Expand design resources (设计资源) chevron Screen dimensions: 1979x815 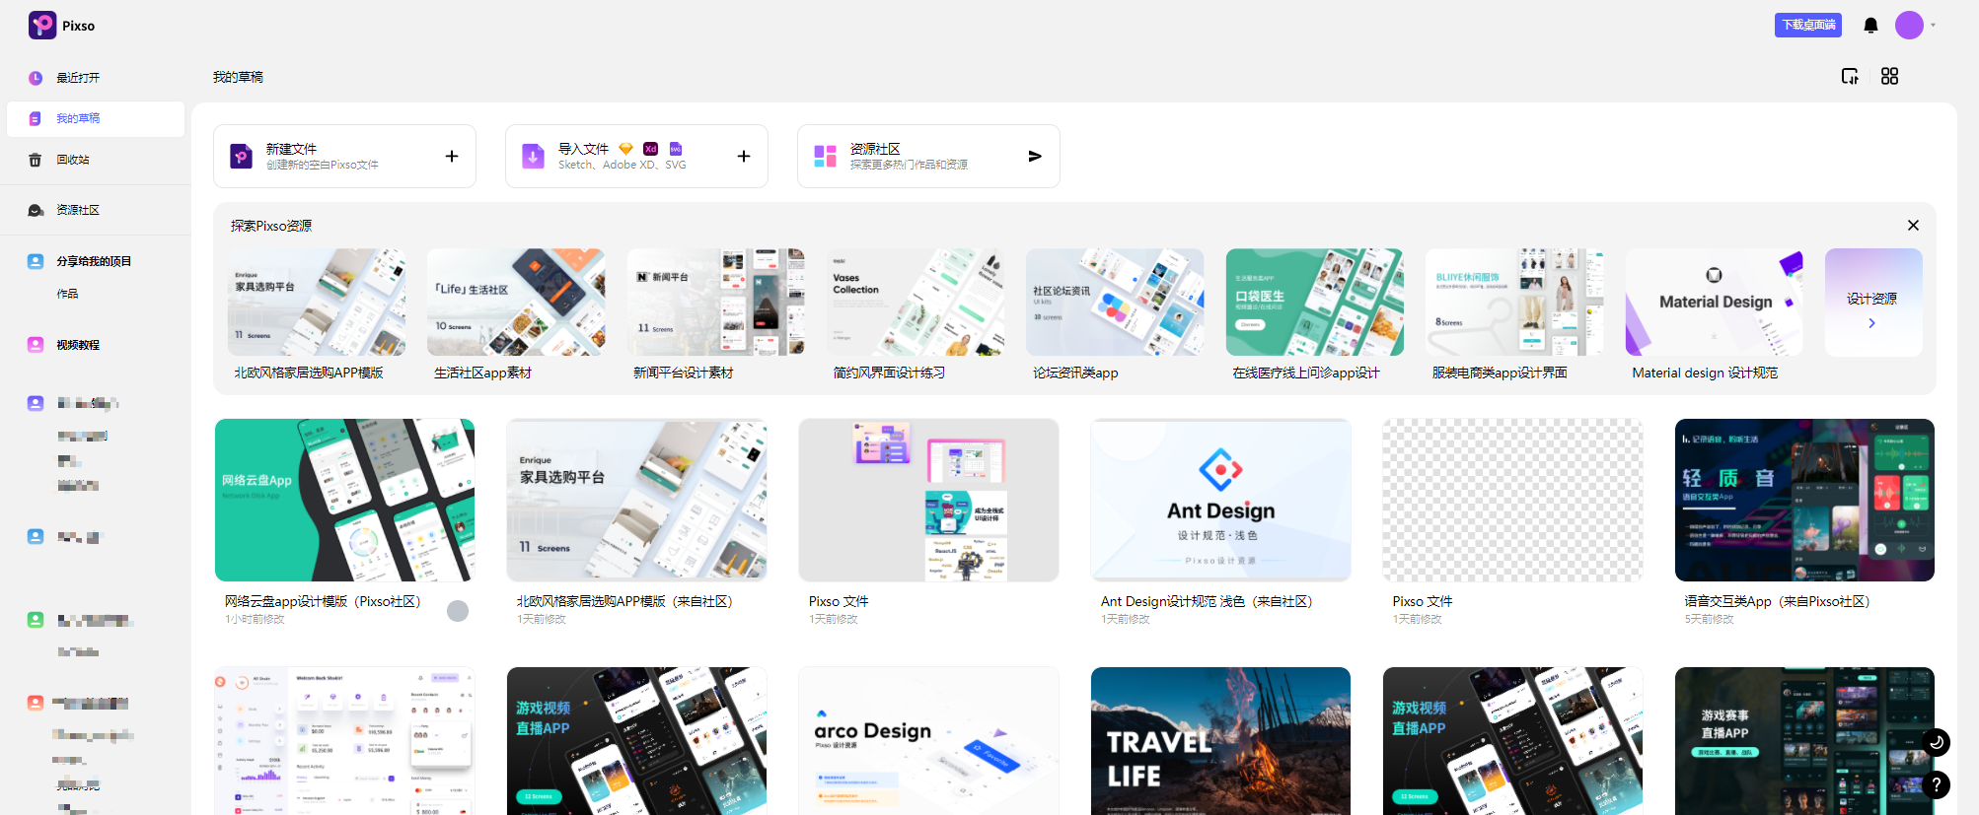coord(1872,323)
